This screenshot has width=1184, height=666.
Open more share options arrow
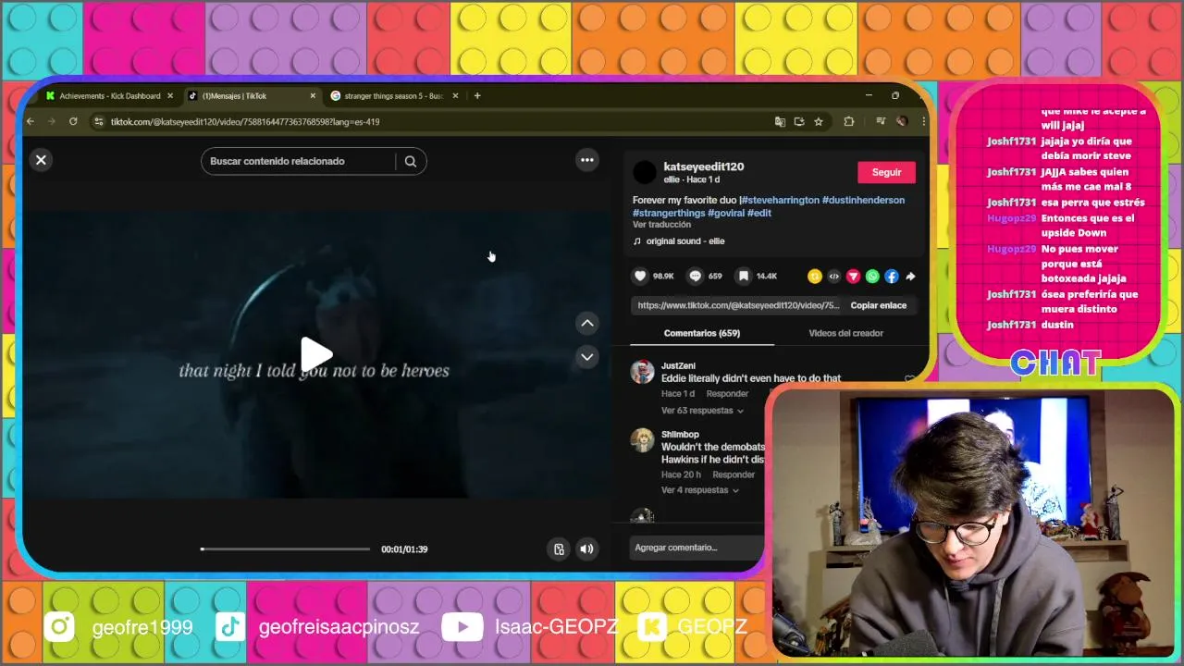[x=910, y=276]
